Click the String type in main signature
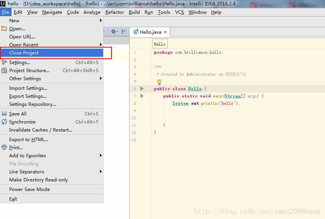Screen dimensions: 325x219 (233, 96)
